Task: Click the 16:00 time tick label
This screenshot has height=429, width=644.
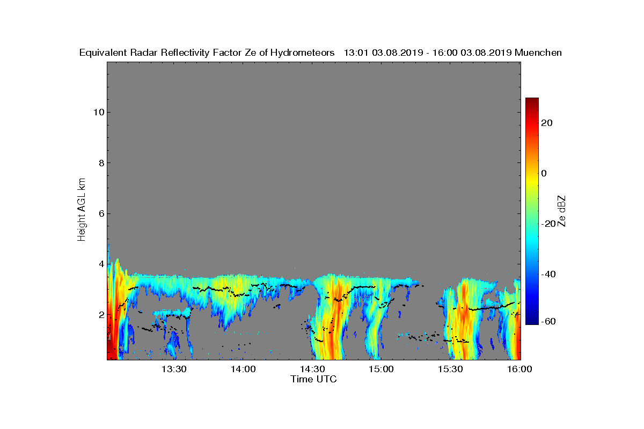Action: [520, 369]
